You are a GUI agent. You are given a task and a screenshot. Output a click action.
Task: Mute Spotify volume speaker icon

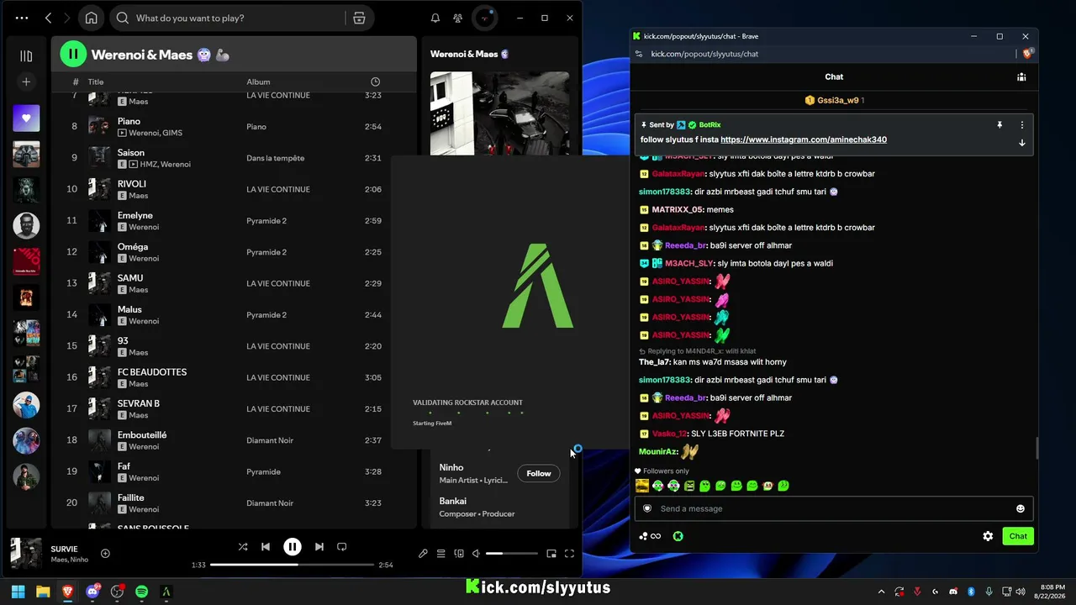coord(476,554)
